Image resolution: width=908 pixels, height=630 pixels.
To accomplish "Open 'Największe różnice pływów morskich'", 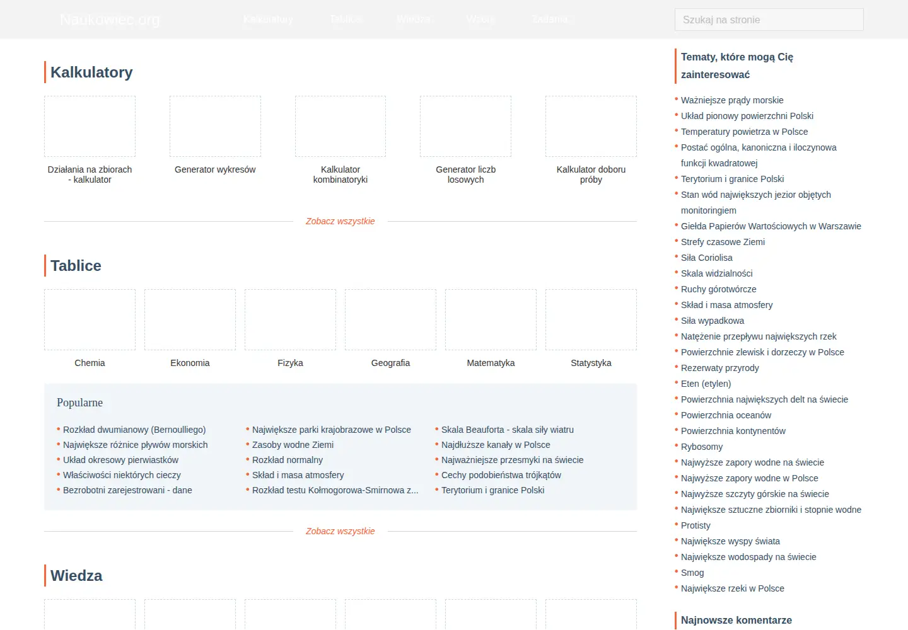I will [136, 445].
